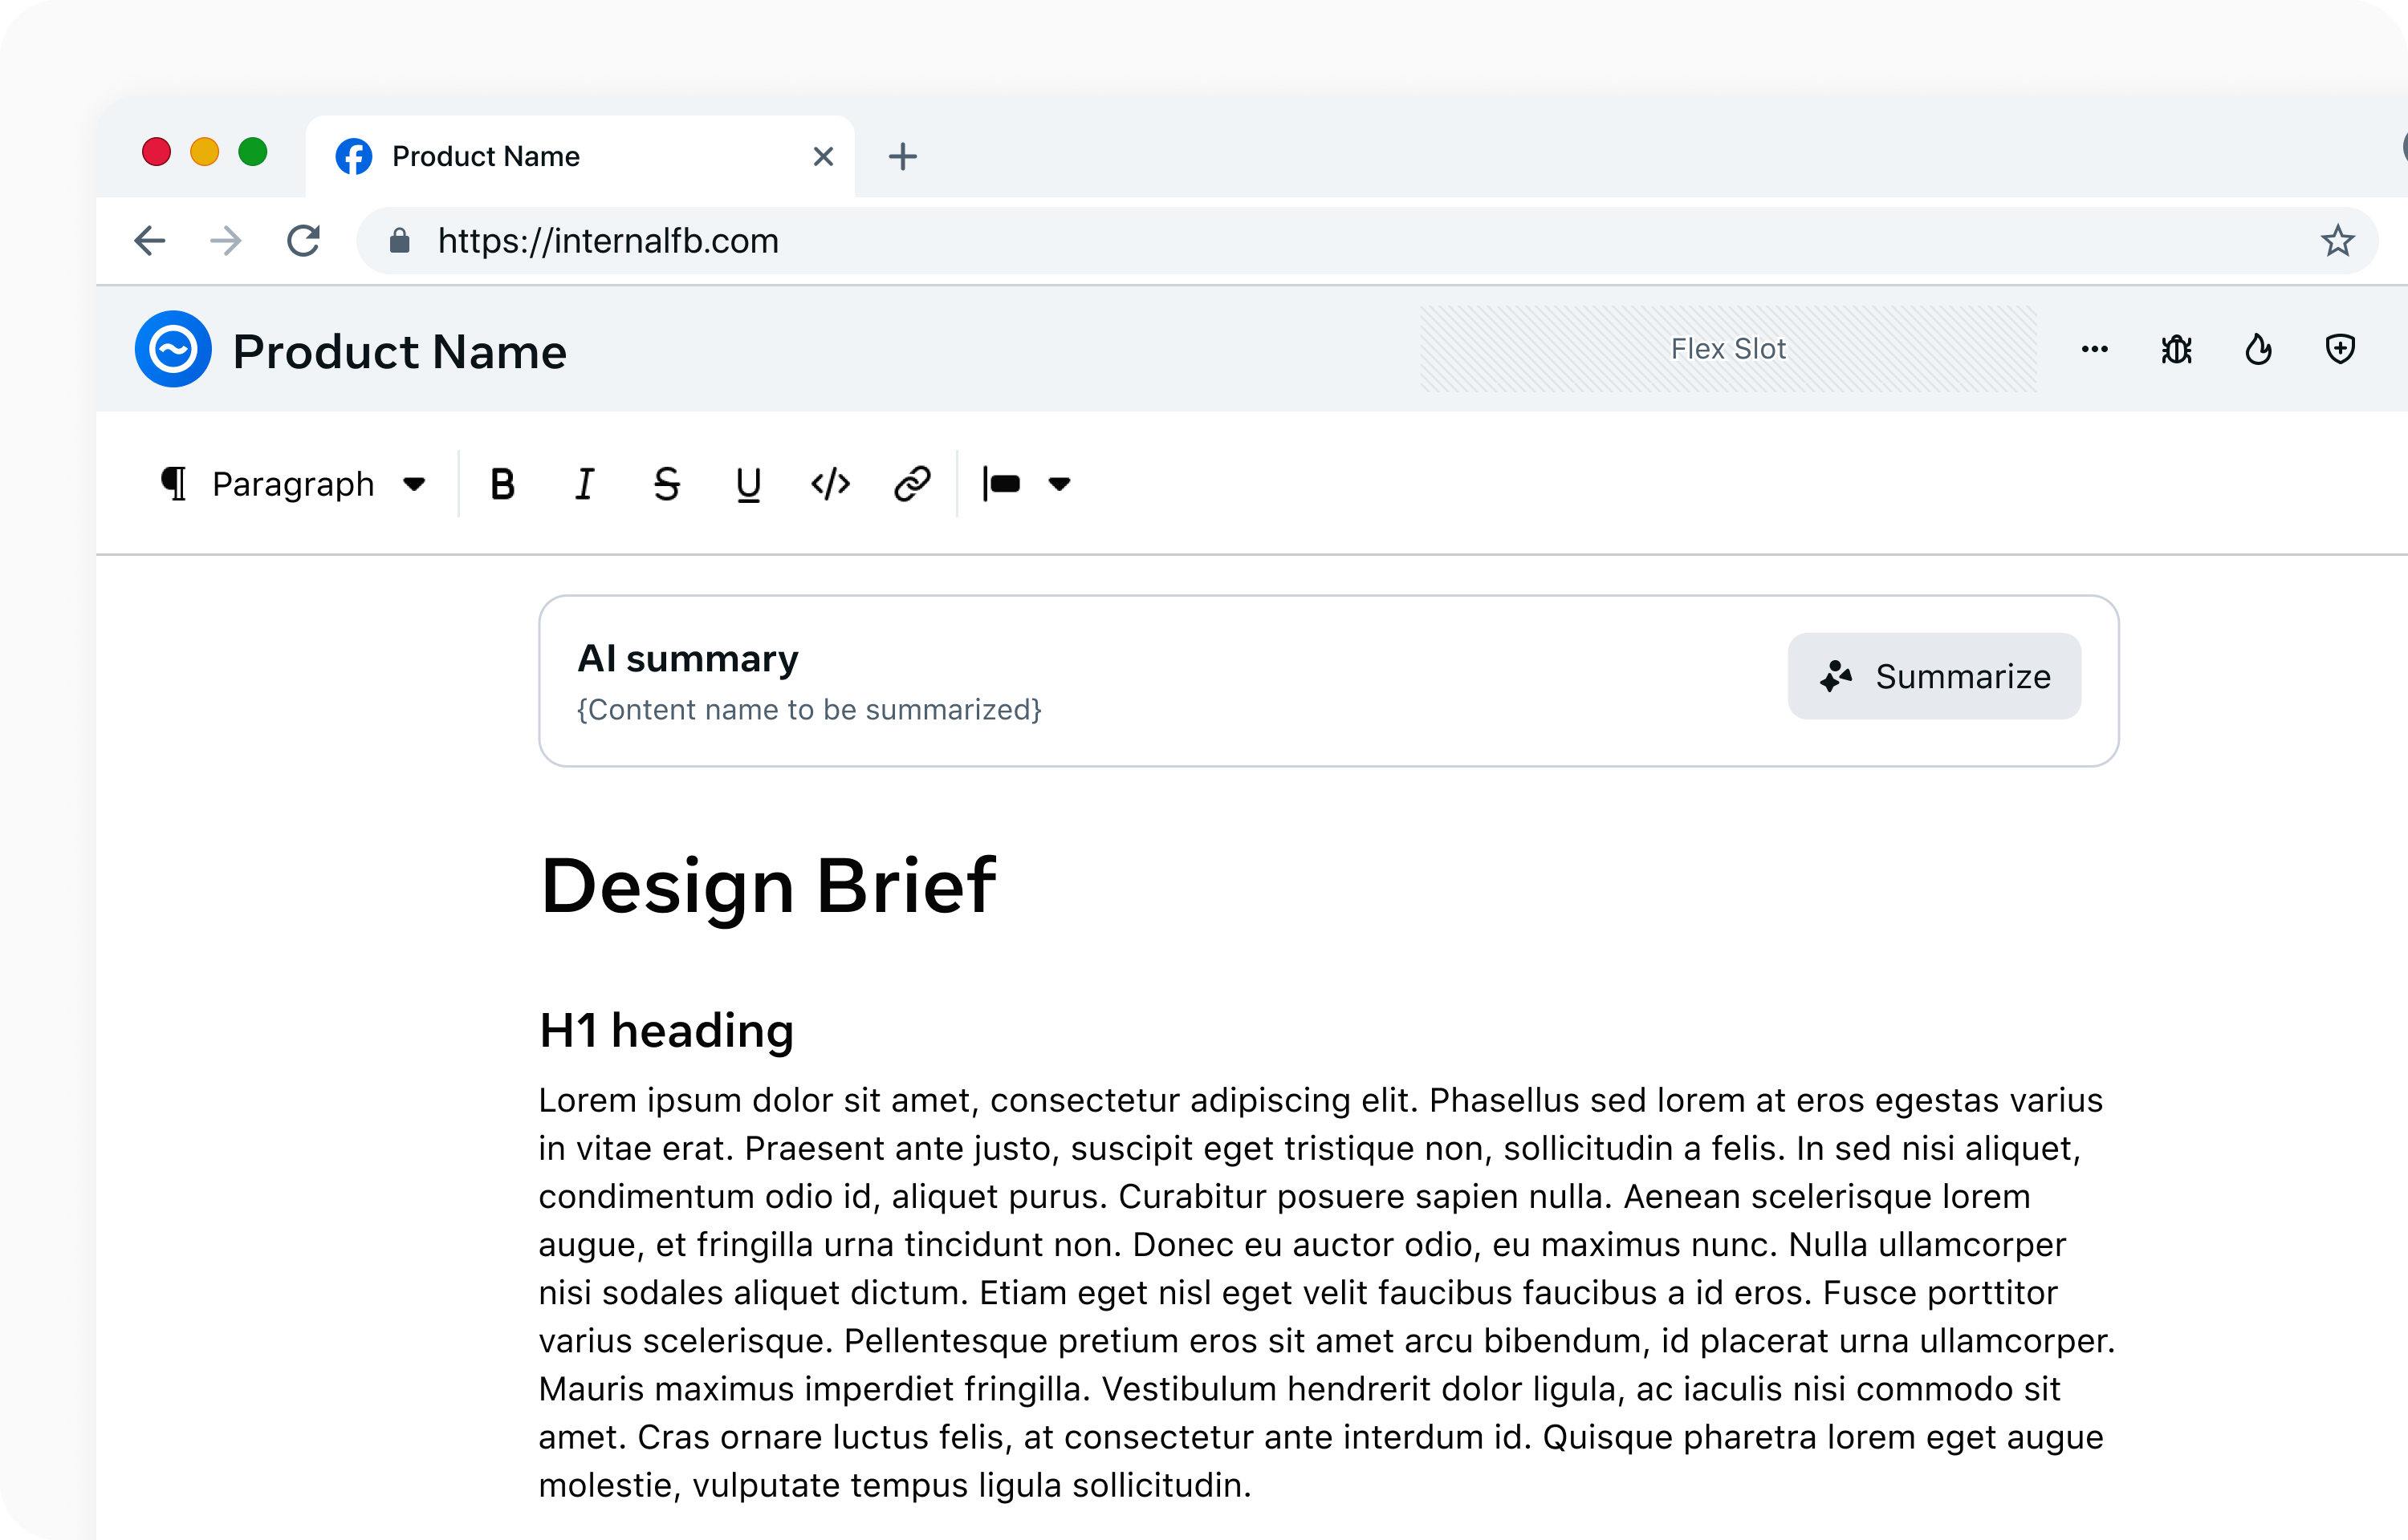Open the three-dots more menu

(2095, 349)
